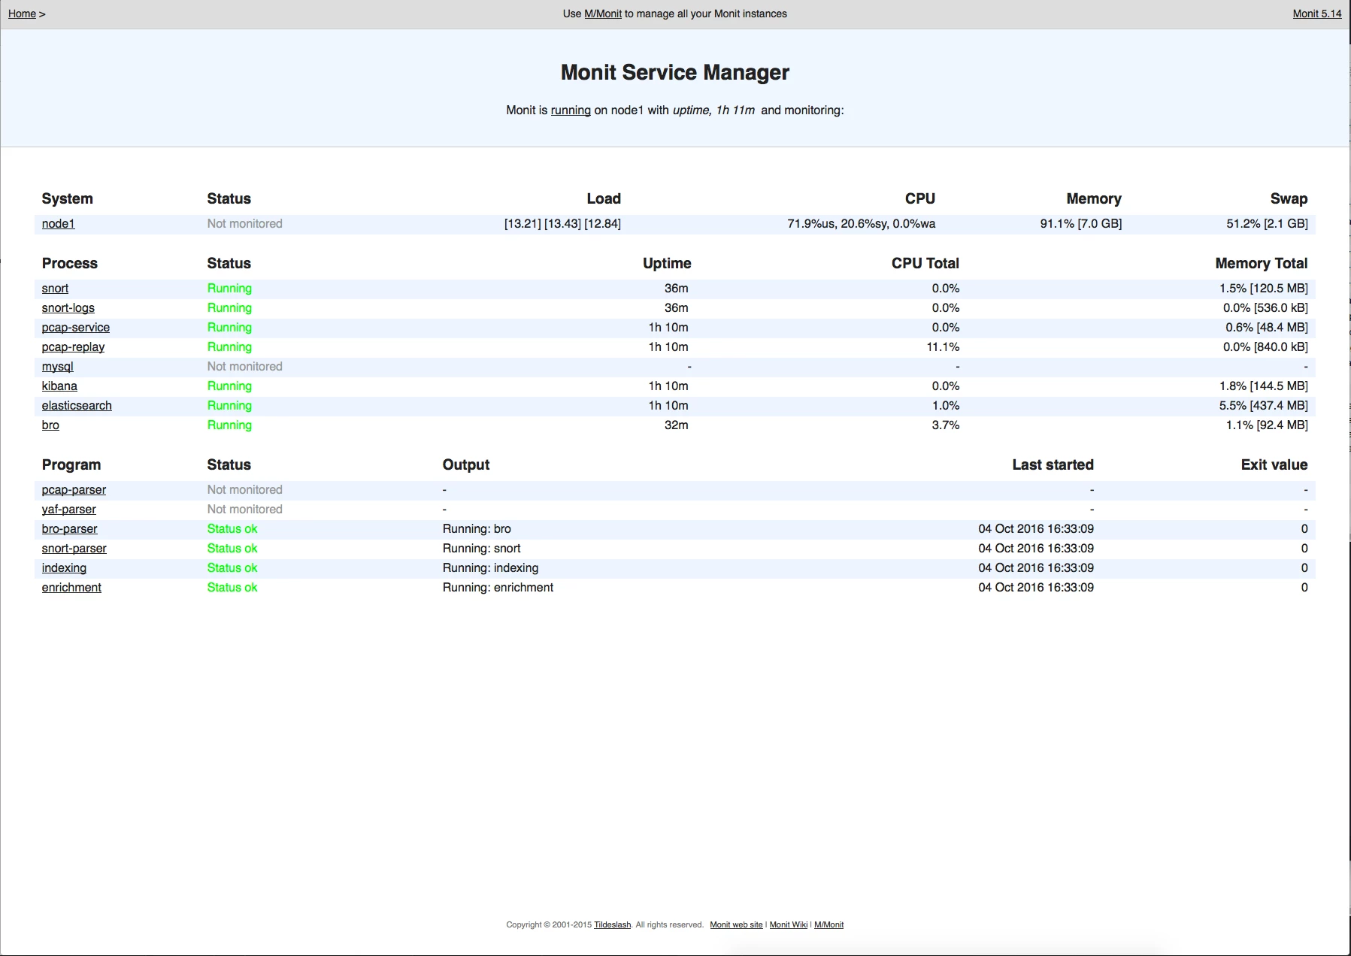Follow the underlined 'running' link
Screen dimensions: 1351x956
(x=571, y=110)
